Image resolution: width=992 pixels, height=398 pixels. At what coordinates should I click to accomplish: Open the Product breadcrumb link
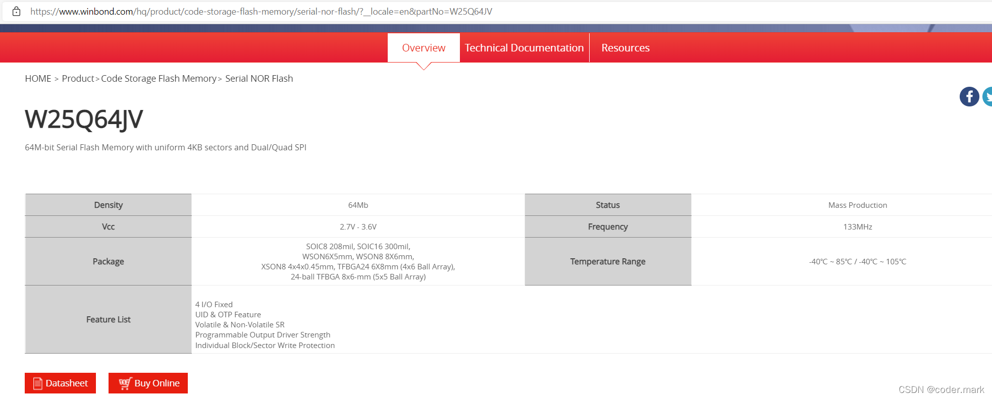pos(78,79)
